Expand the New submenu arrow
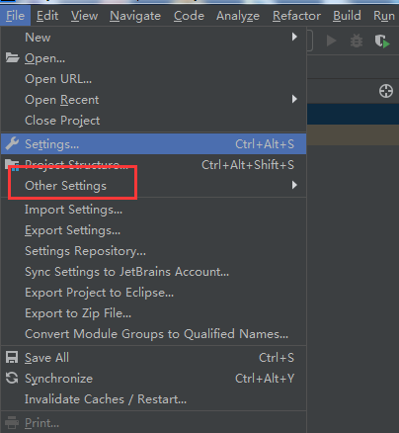This screenshot has height=433, width=399. tap(294, 37)
